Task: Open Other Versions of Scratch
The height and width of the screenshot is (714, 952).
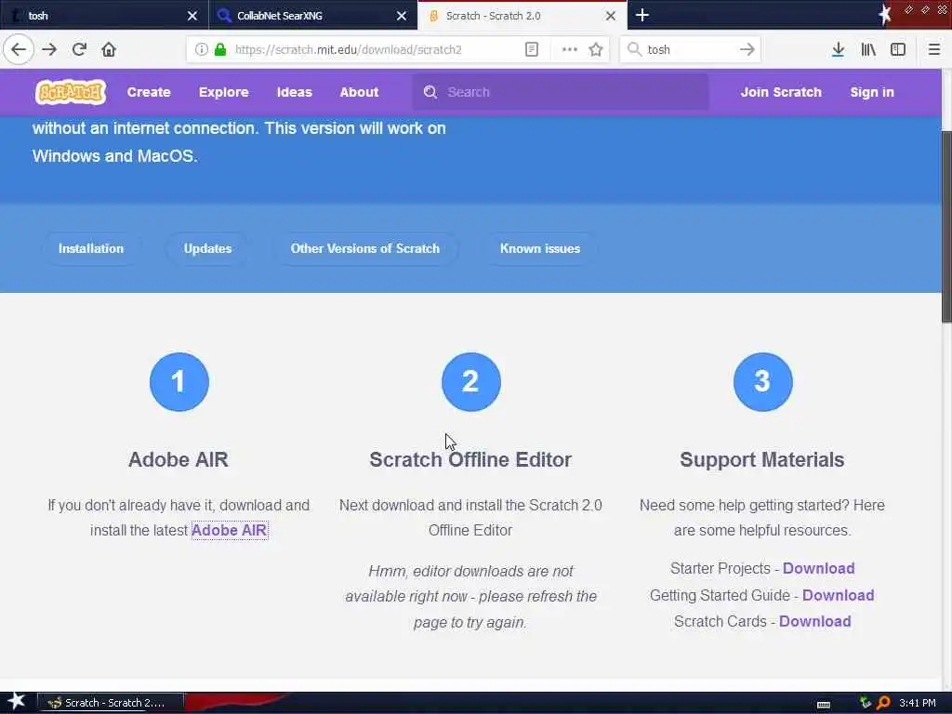Action: (364, 248)
